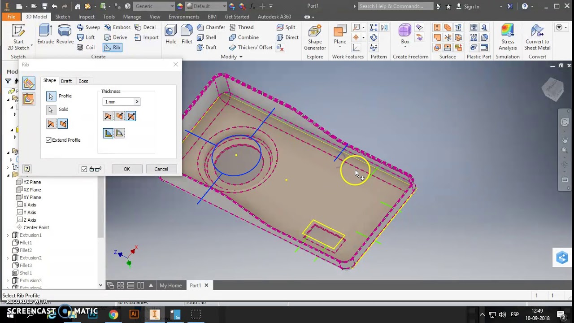Image resolution: width=574 pixels, height=323 pixels.
Task: Select the Extrude tool
Action: pyautogui.click(x=45, y=34)
